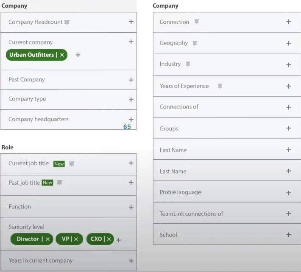Expand the Current company filter
Viewport: 301px width, 272px height.
(131, 42)
